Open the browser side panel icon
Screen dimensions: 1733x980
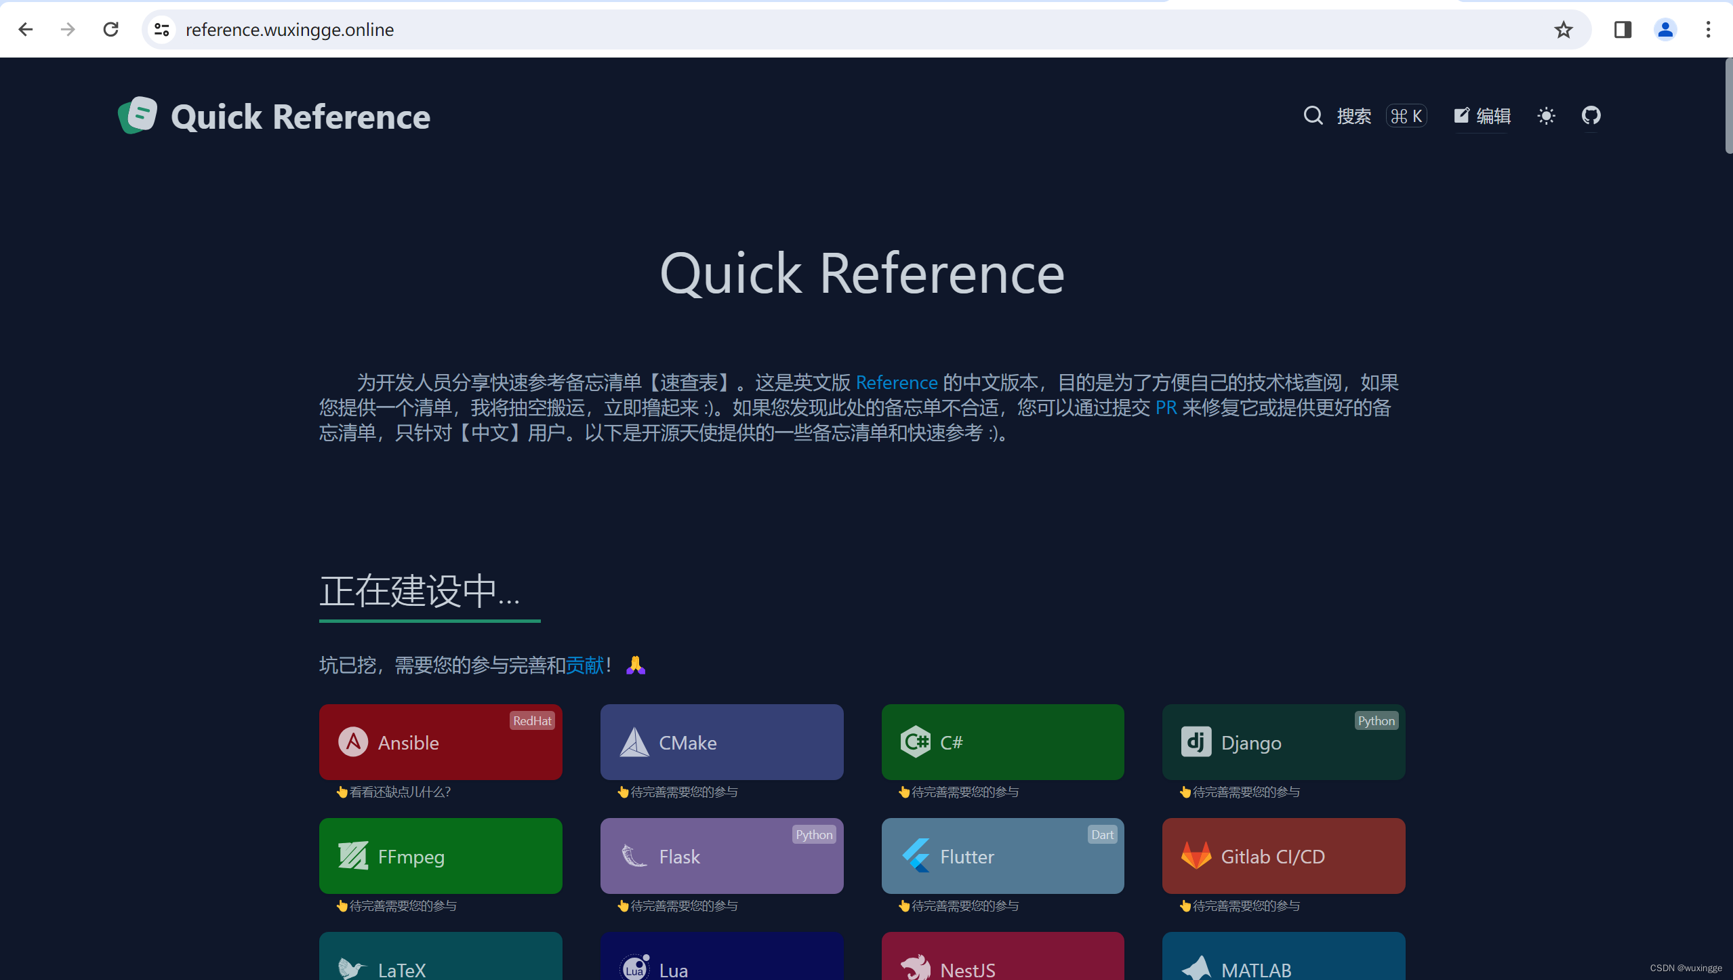click(1623, 29)
